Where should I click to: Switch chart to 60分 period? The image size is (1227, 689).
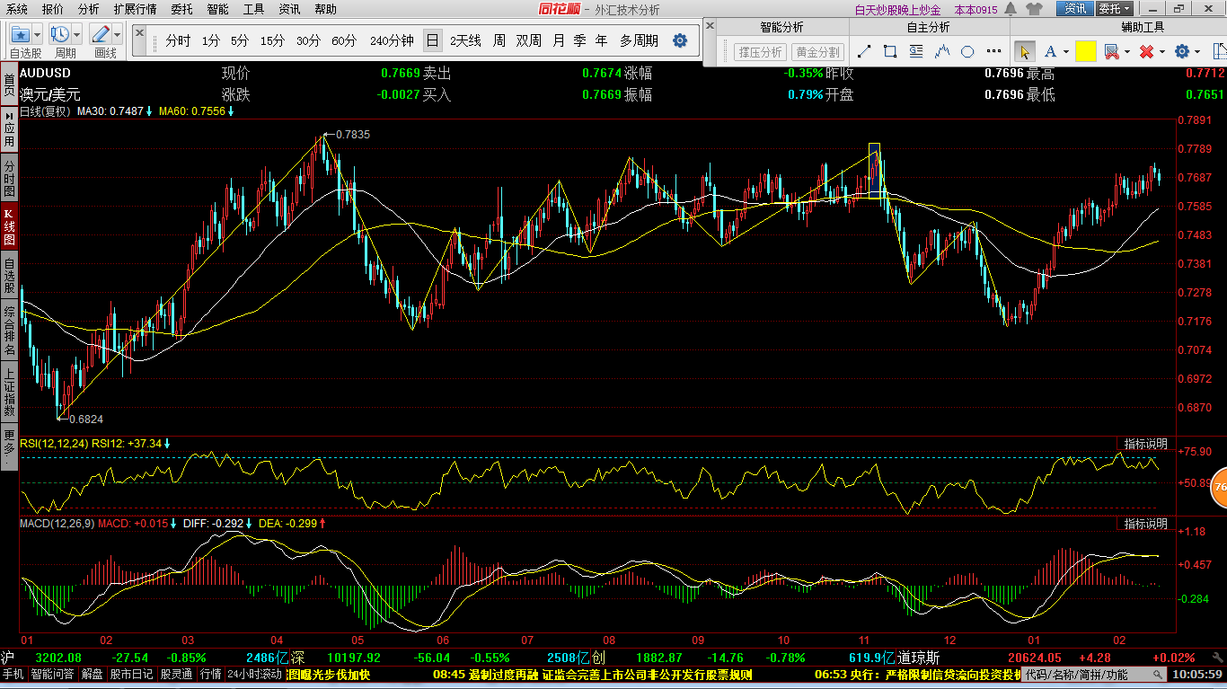click(x=344, y=40)
